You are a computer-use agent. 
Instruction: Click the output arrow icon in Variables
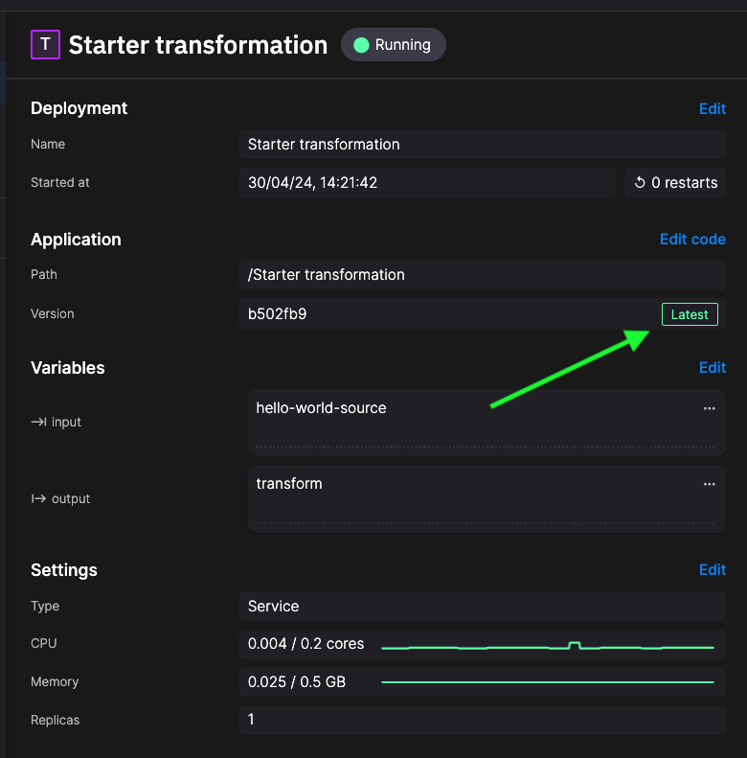38,498
